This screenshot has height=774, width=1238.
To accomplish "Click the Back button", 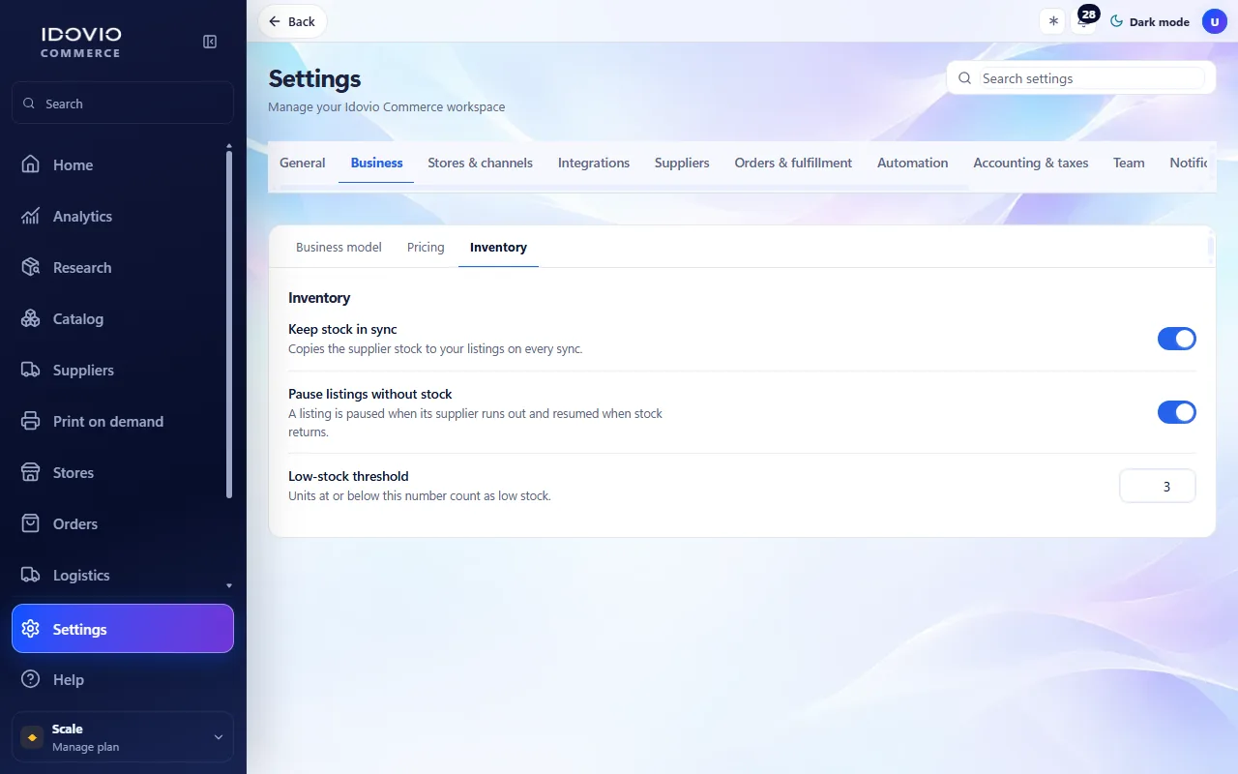I will tap(292, 21).
